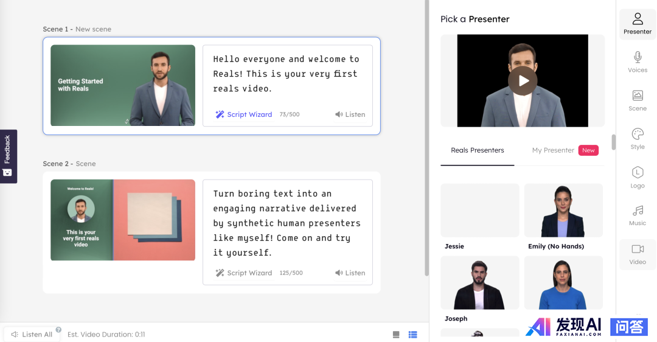Open Script Wizard for Scene 1
657x342 pixels.
click(243, 114)
